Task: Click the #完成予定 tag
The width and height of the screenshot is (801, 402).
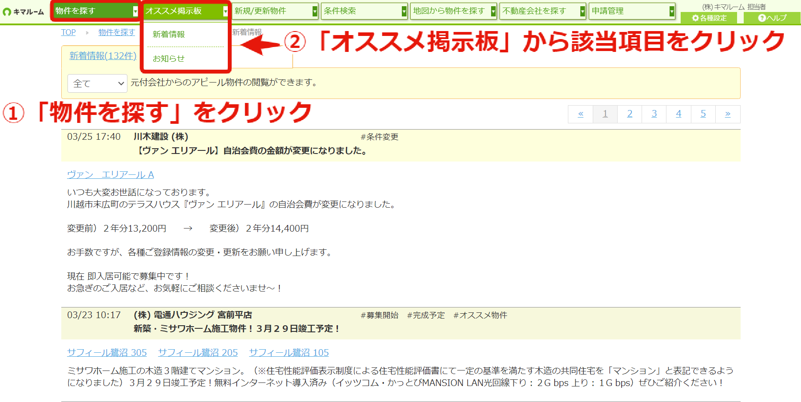Action: coord(426,315)
